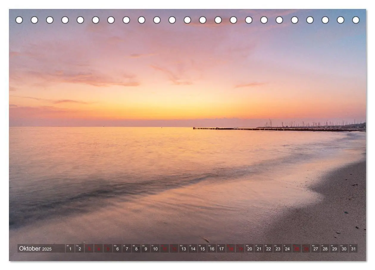The image size is (375, 270).
Task: Click the "Oktober 2025" month label
Action: [x=35, y=249]
